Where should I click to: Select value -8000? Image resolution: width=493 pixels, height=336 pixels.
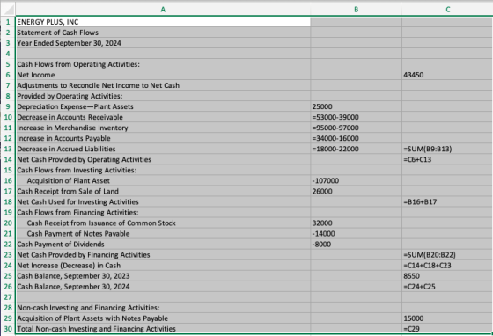pos(356,245)
